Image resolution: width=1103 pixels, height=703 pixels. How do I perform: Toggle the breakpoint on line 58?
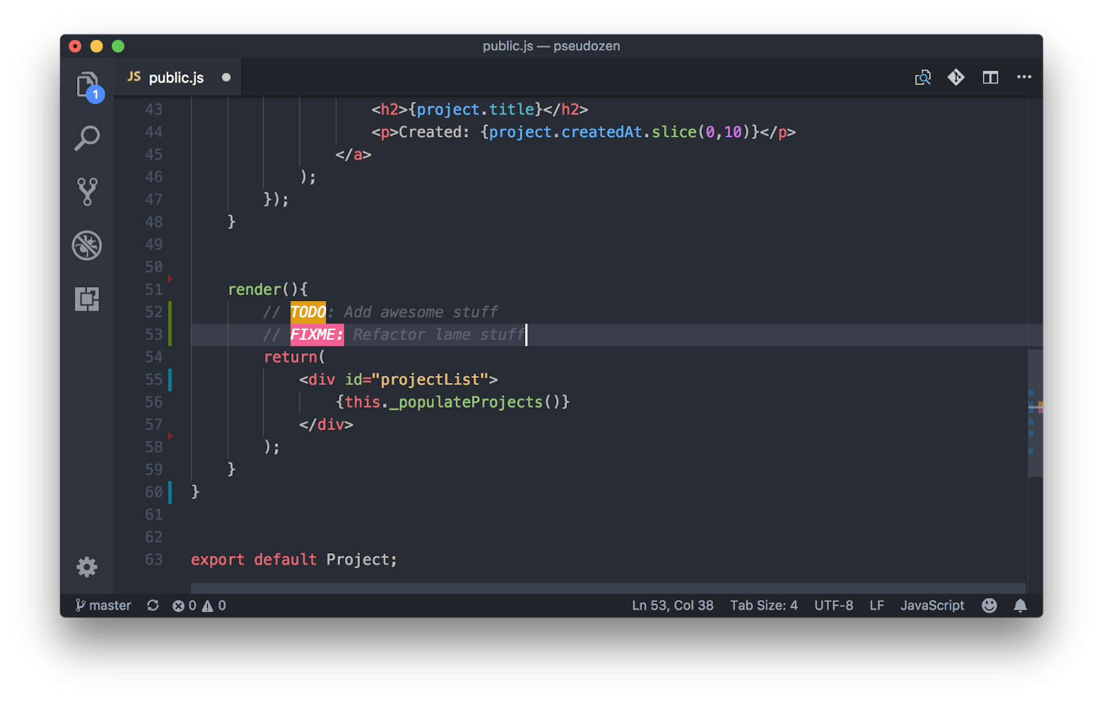[x=170, y=437]
